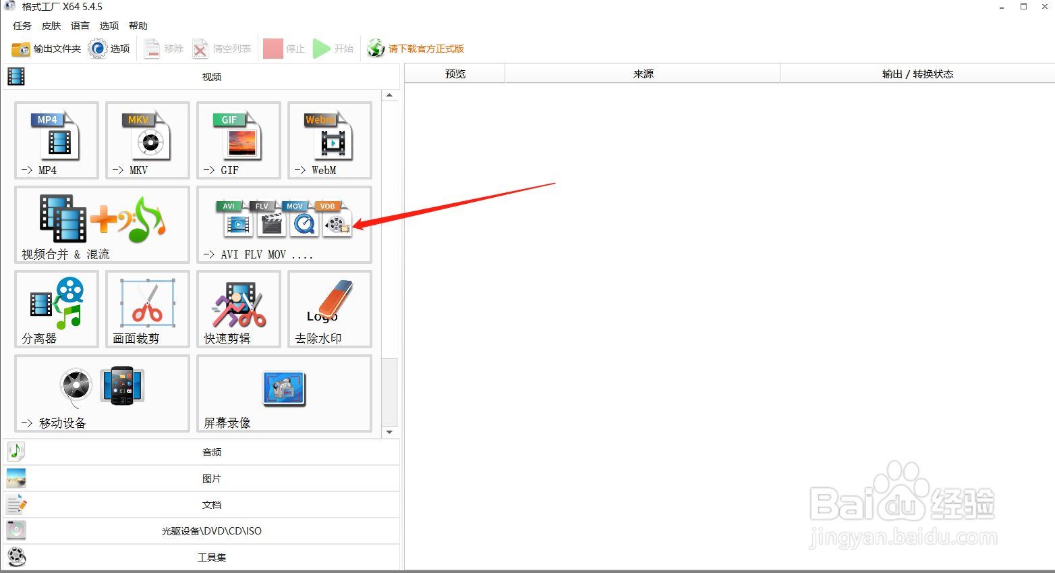Click the 停止 stop button
Screen dimensions: 1055x573
[x=284, y=49]
